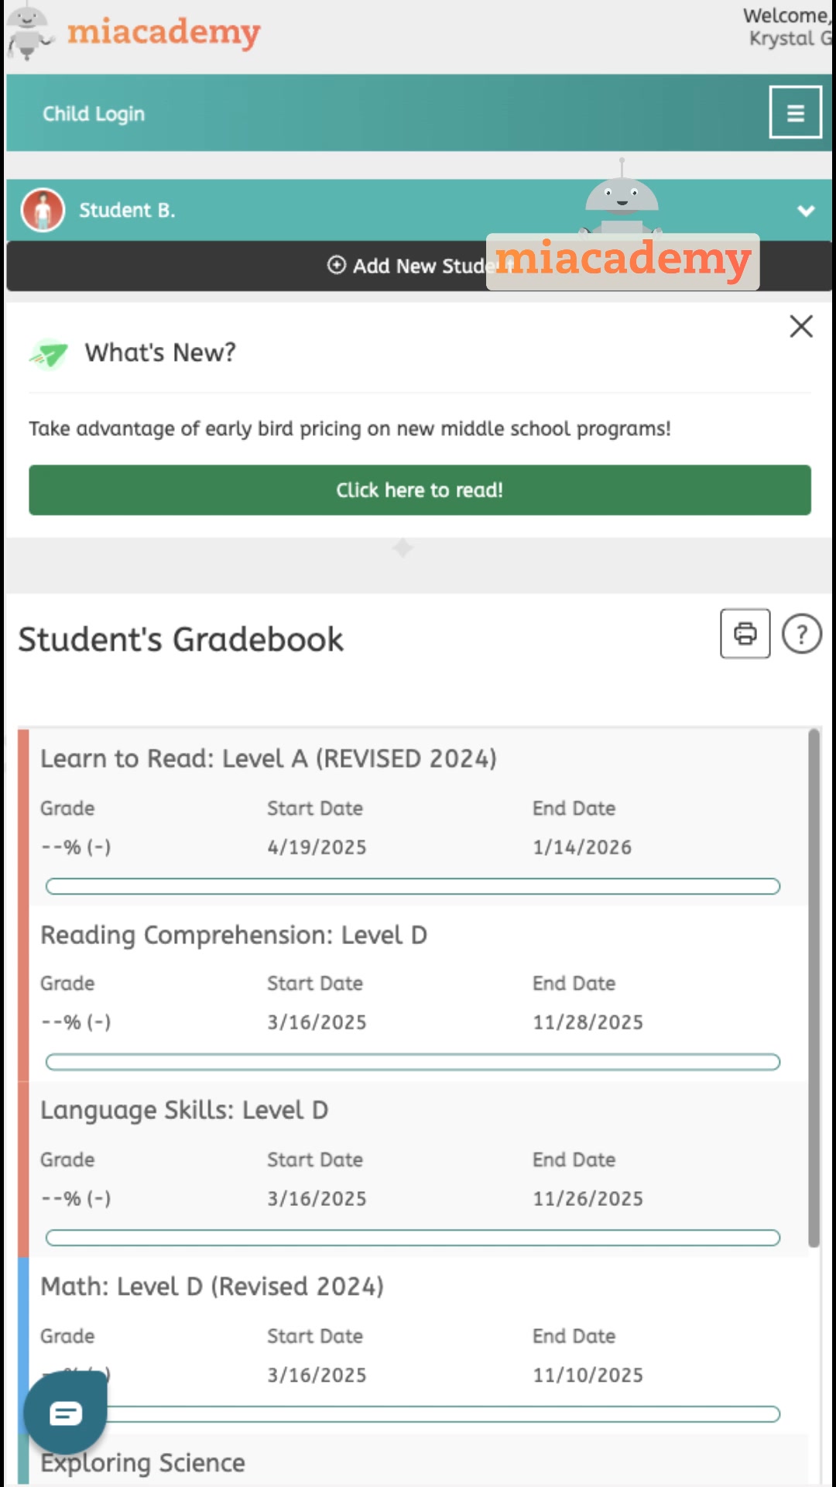The height and width of the screenshot is (1487, 836).
Task: Open Math: Level D (Revised 2024) course
Action: point(212,1286)
